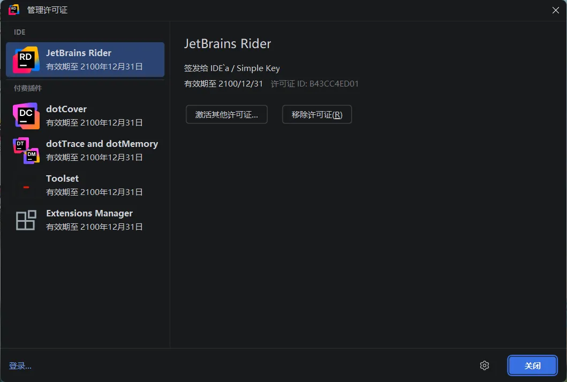Click the Rider icon in the title bar
Screen dimensions: 567x382
[13, 9]
